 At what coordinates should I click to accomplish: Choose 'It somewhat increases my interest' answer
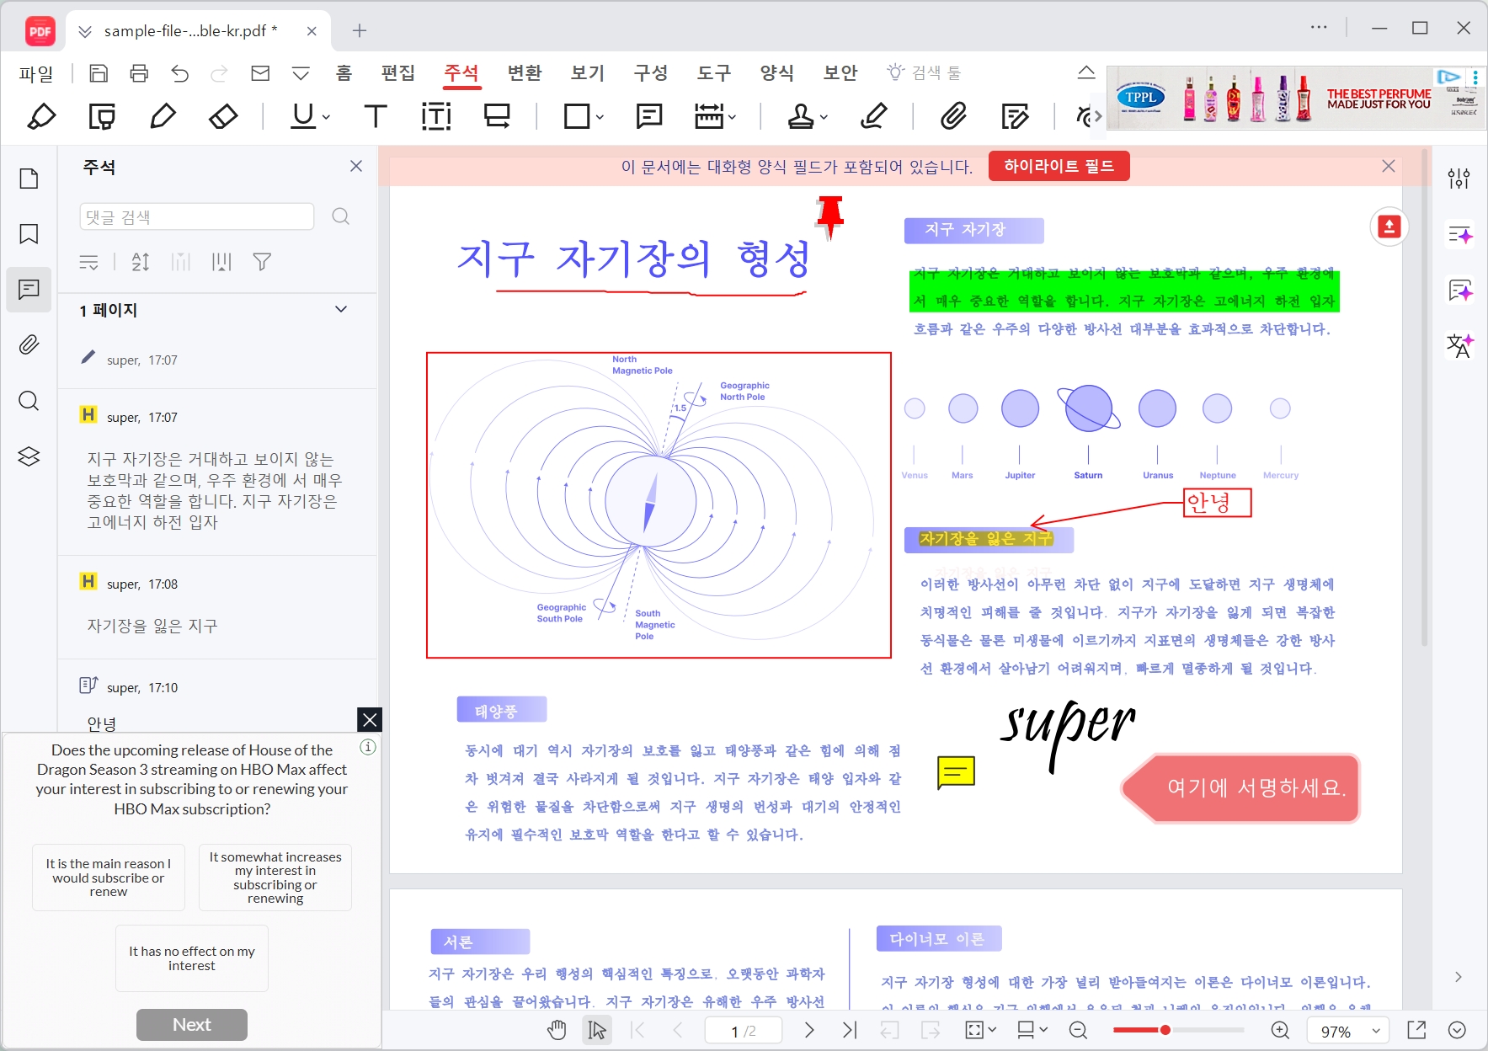275,878
